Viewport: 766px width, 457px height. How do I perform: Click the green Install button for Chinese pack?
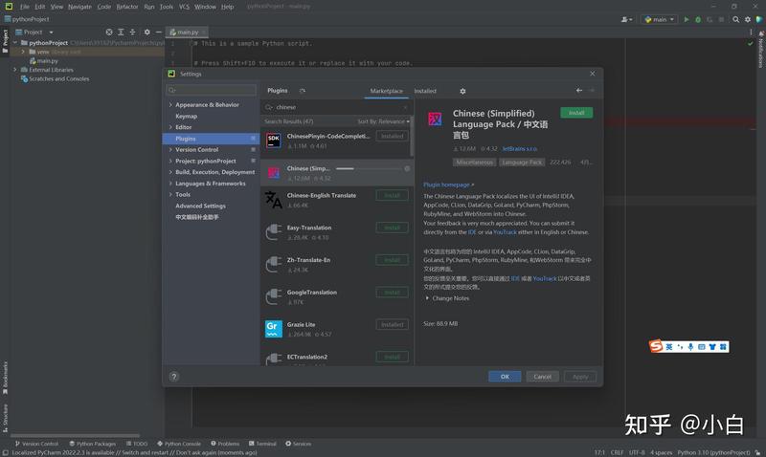point(576,113)
